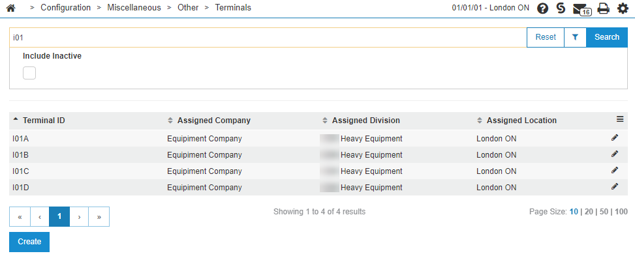Click the S logo icon in header
This screenshot has height=258, width=635.
[561, 8]
